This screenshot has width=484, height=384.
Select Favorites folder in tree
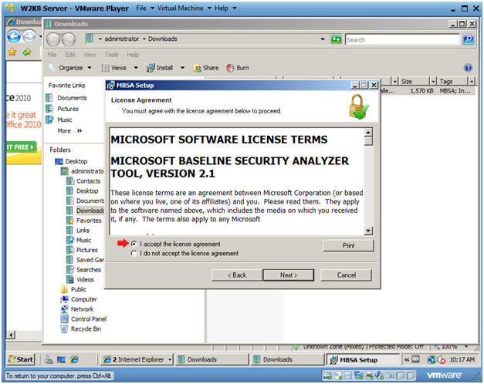pyautogui.click(x=84, y=221)
